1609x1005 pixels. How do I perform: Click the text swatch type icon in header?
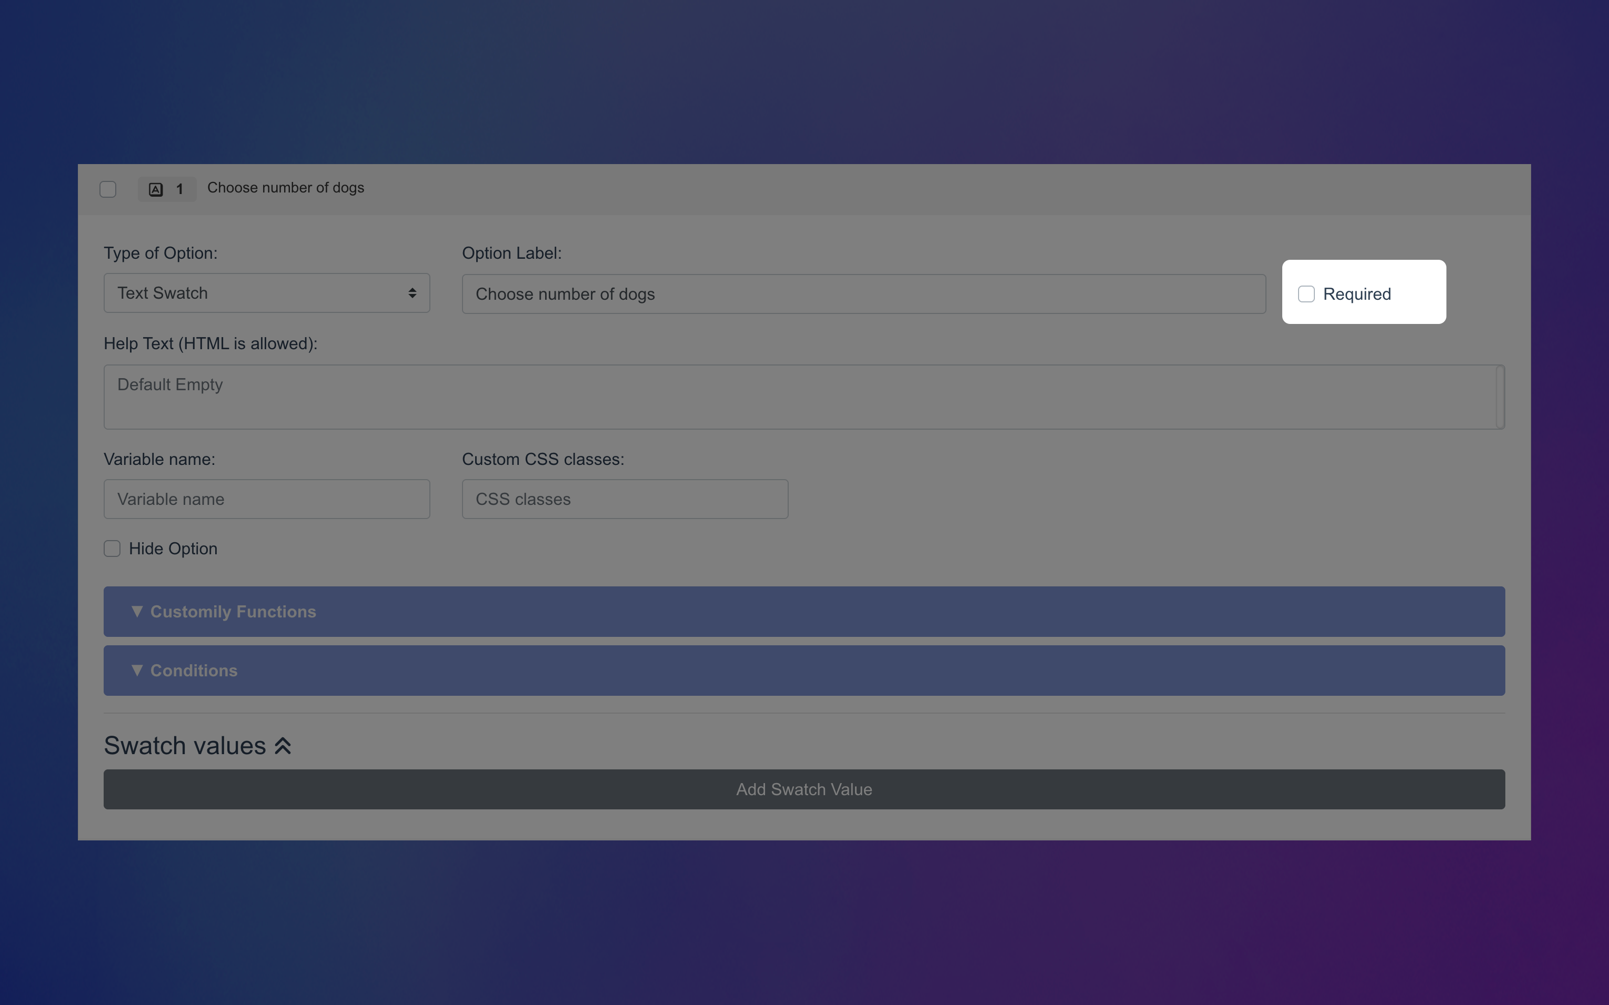coord(156,189)
